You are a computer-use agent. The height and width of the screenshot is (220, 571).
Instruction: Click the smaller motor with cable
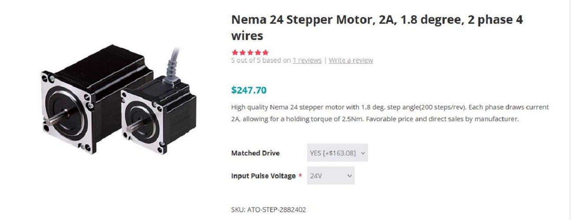[159, 112]
